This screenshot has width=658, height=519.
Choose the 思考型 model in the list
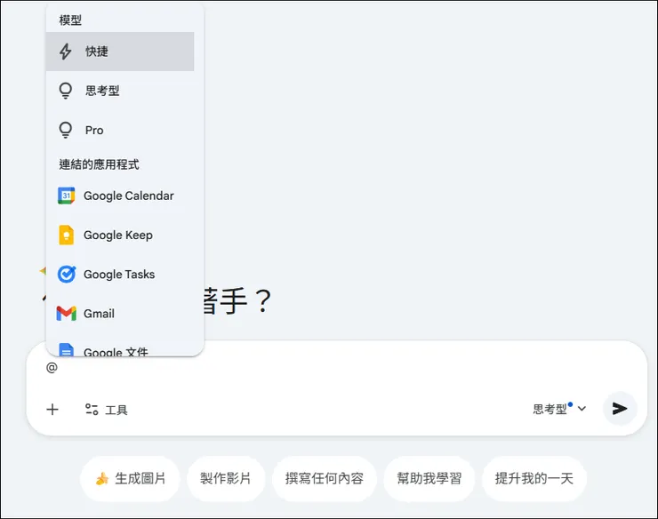[x=120, y=91]
